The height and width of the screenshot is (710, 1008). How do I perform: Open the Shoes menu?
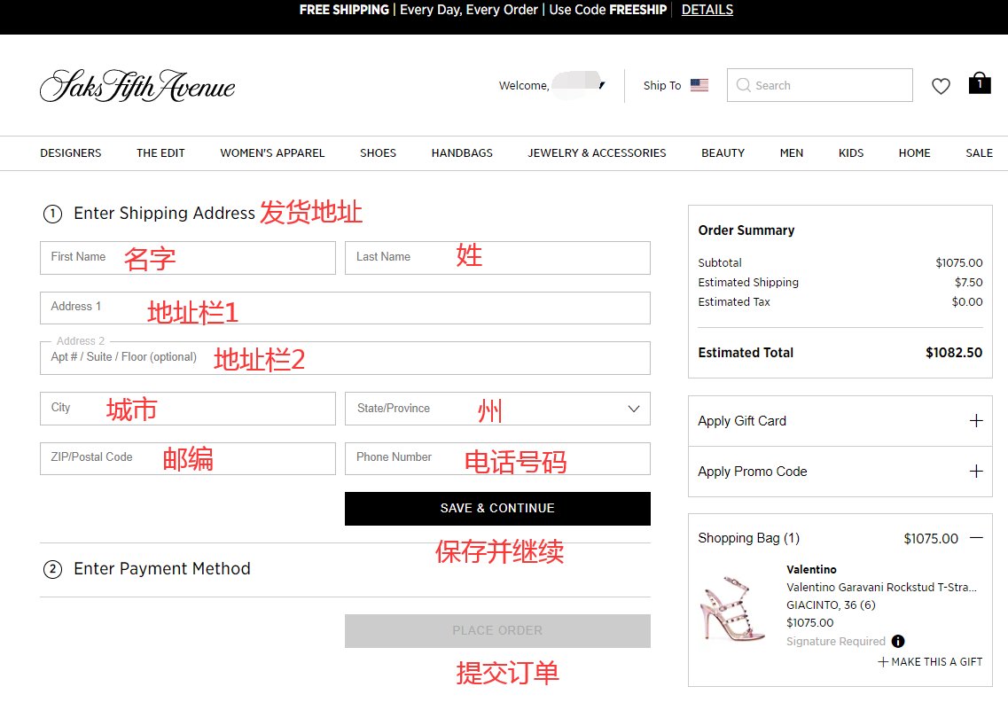click(x=378, y=153)
